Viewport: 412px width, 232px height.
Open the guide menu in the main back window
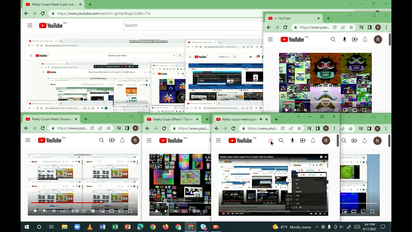pos(30,25)
